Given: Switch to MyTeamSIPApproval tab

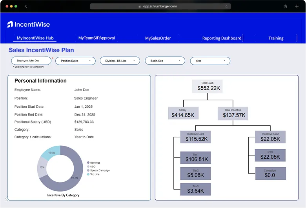Looking at the screenshot, I should [x=97, y=38].
